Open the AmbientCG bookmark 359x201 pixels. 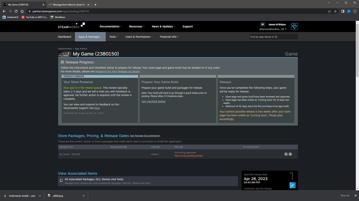pyautogui.click(x=10, y=17)
